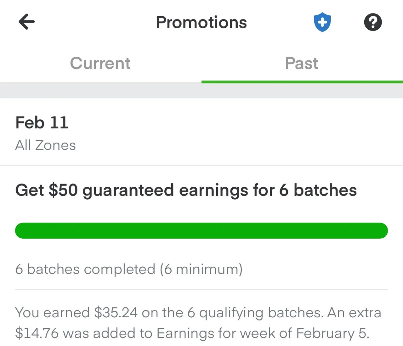403x346 pixels.
Task: Click the $35.24 earned amount
Action: pyautogui.click(x=116, y=313)
